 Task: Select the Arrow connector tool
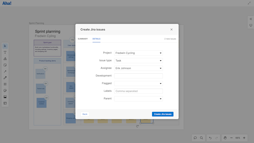coord(5,71)
